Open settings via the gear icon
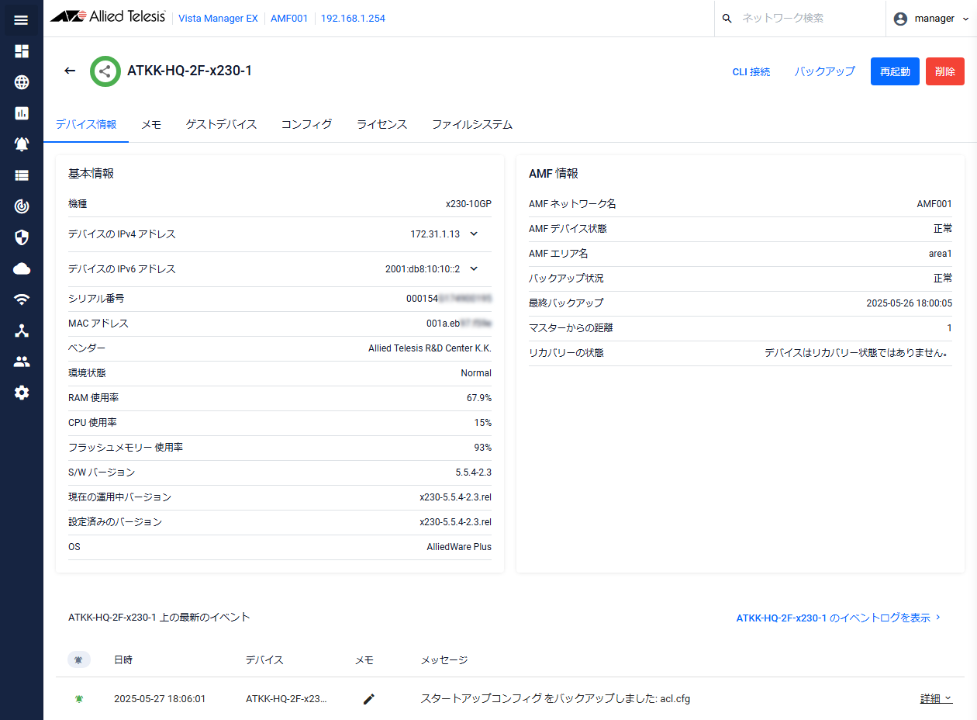Viewport: 977px width, 720px height. [21, 392]
